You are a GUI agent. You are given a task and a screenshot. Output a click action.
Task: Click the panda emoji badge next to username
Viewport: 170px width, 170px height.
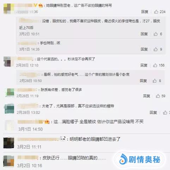[x=62, y=139]
